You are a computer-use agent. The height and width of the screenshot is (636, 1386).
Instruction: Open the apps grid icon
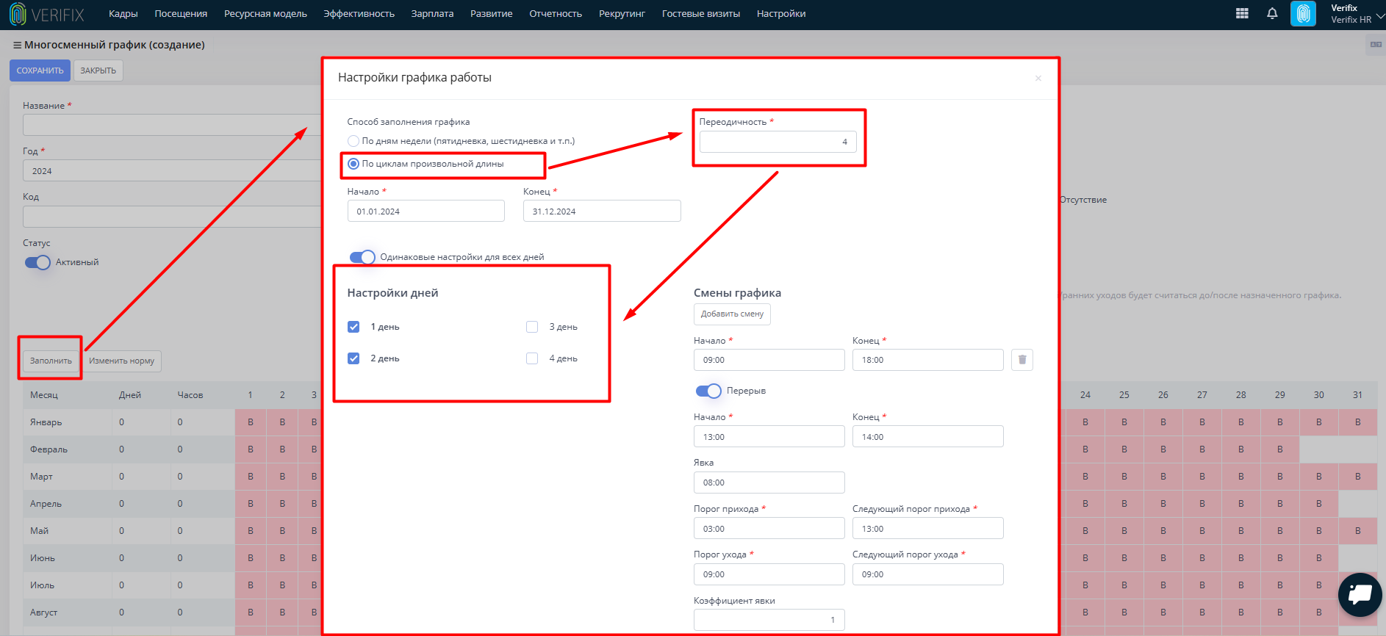1242,13
